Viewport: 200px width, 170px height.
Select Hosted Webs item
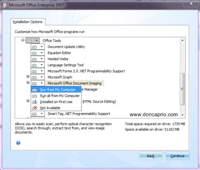[x=58, y=59]
